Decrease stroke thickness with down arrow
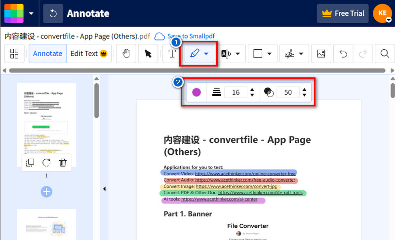This screenshot has height=240, width=395. (252, 95)
